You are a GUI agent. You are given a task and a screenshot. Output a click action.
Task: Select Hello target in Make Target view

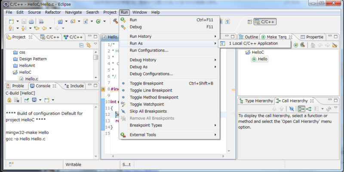pos(260,59)
